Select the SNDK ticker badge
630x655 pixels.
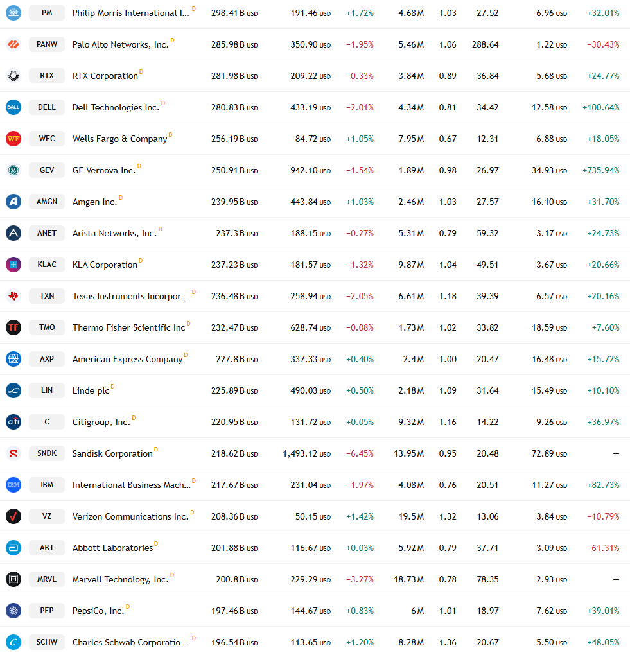pyautogui.click(x=47, y=453)
